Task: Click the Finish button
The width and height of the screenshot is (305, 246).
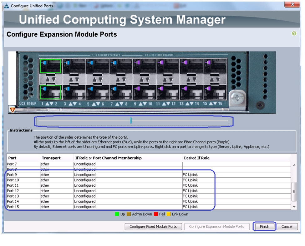Action: pyautogui.click(x=265, y=227)
